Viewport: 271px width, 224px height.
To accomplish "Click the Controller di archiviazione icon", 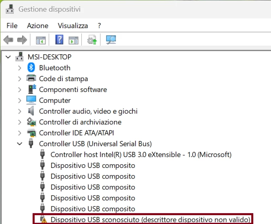I will pyautogui.click(x=31, y=122).
